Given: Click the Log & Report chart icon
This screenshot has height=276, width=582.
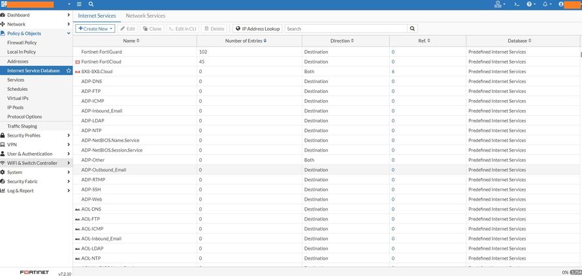Looking at the screenshot, I should tap(3, 190).
